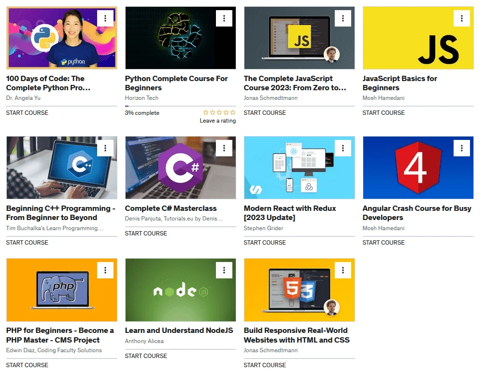This screenshot has width=499, height=372.
Task: Open three-dot menu on Angular Crash Course card
Action: click(x=462, y=148)
